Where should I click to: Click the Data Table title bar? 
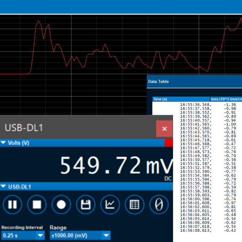point(194,81)
